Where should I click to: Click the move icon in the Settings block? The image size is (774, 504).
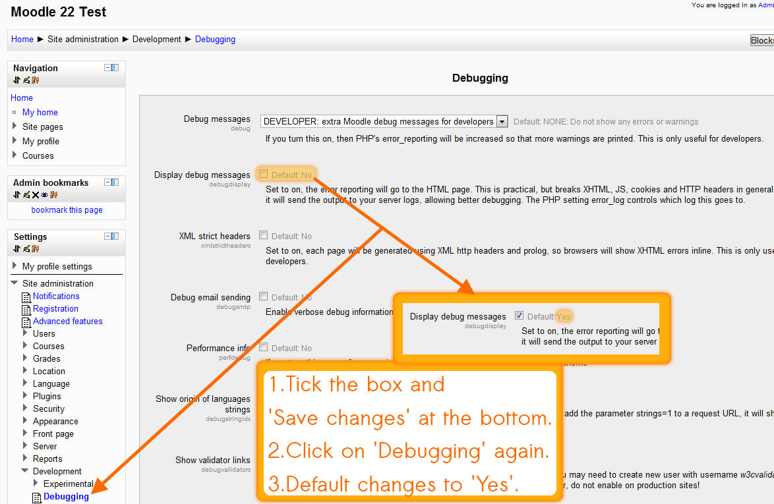tap(16, 248)
